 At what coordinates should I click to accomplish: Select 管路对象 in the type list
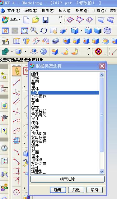[65, 164]
